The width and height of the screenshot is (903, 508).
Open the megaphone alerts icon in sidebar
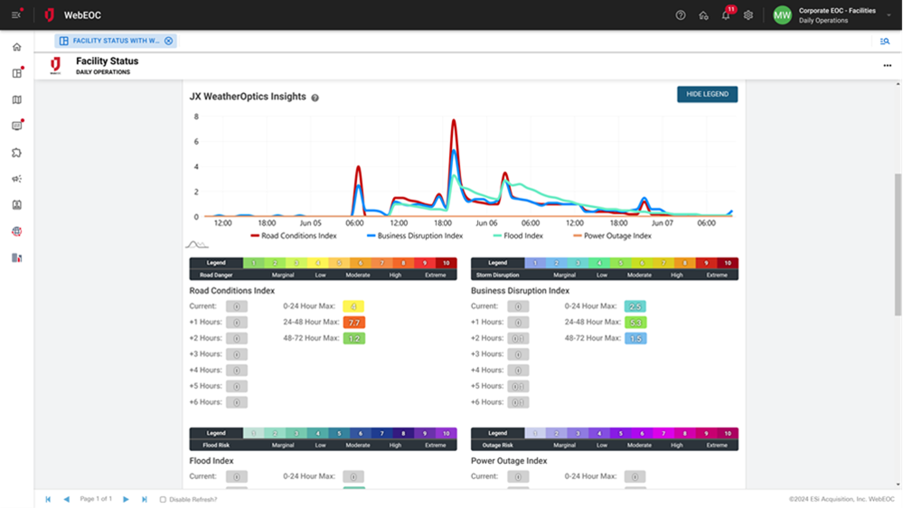pos(16,179)
